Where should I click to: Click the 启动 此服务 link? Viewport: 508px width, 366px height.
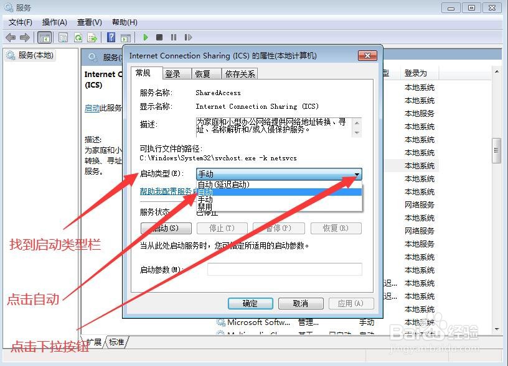(x=92, y=108)
